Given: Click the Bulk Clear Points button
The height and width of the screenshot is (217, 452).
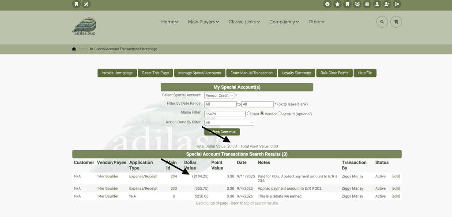Looking at the screenshot, I should (334, 73).
